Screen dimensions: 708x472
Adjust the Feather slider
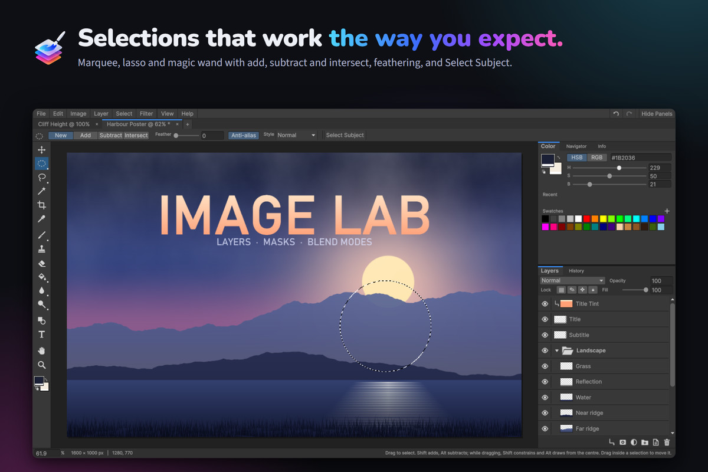tap(186, 136)
